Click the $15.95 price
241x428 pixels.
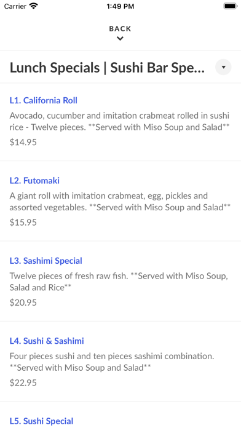click(x=23, y=223)
